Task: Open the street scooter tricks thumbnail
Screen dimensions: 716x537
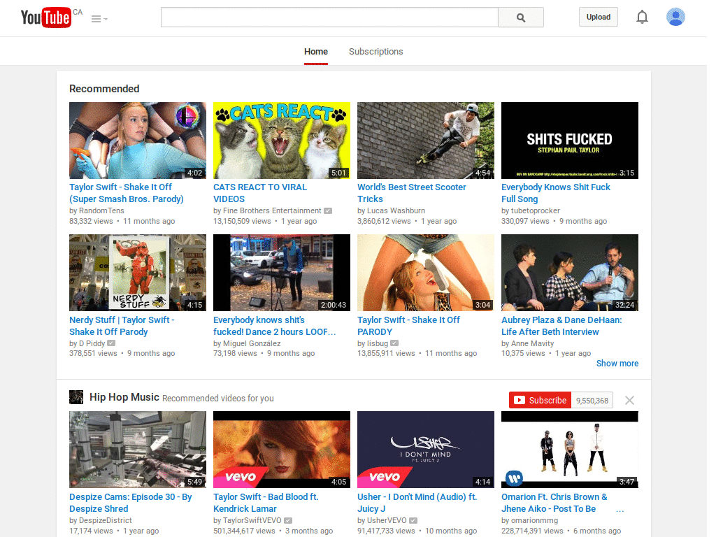Action: pyautogui.click(x=426, y=140)
